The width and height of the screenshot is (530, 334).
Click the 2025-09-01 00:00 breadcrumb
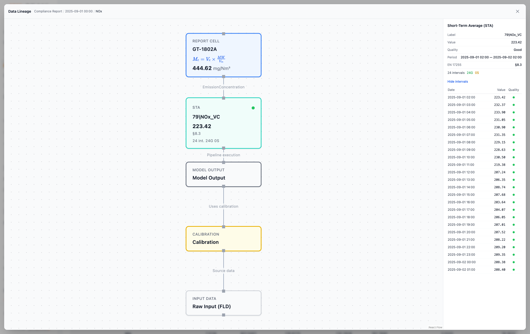coord(79,11)
